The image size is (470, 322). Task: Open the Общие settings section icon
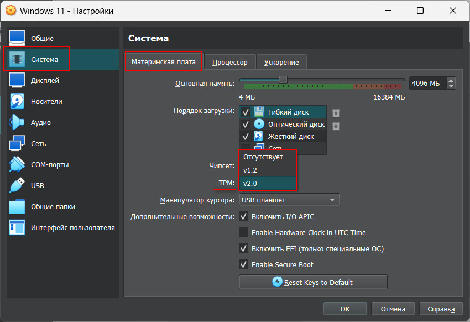click(17, 38)
